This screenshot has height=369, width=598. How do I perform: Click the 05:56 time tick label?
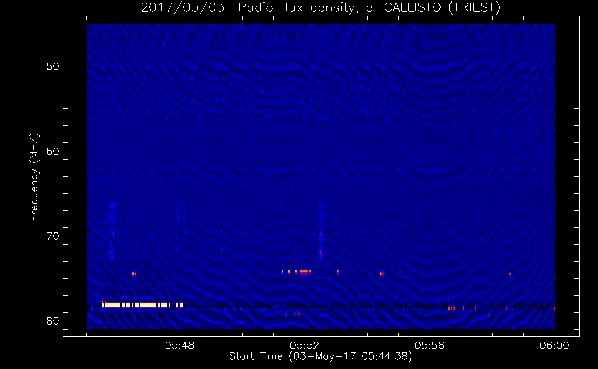point(429,346)
